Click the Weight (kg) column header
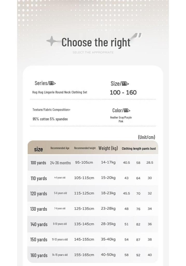The image size is (186, 266). (x=108, y=148)
